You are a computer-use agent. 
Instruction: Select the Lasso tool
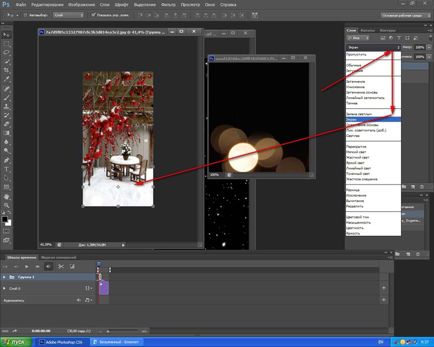pos(6,53)
